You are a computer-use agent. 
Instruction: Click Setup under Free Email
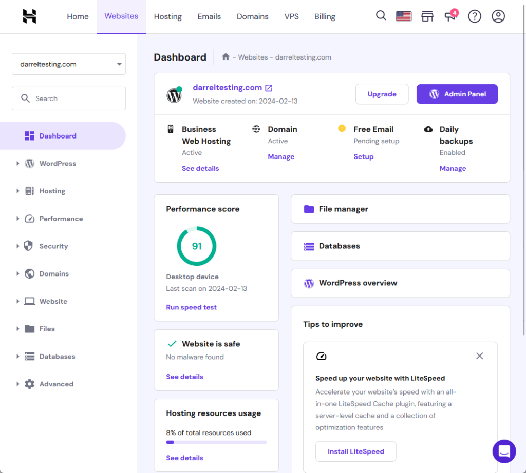364,157
